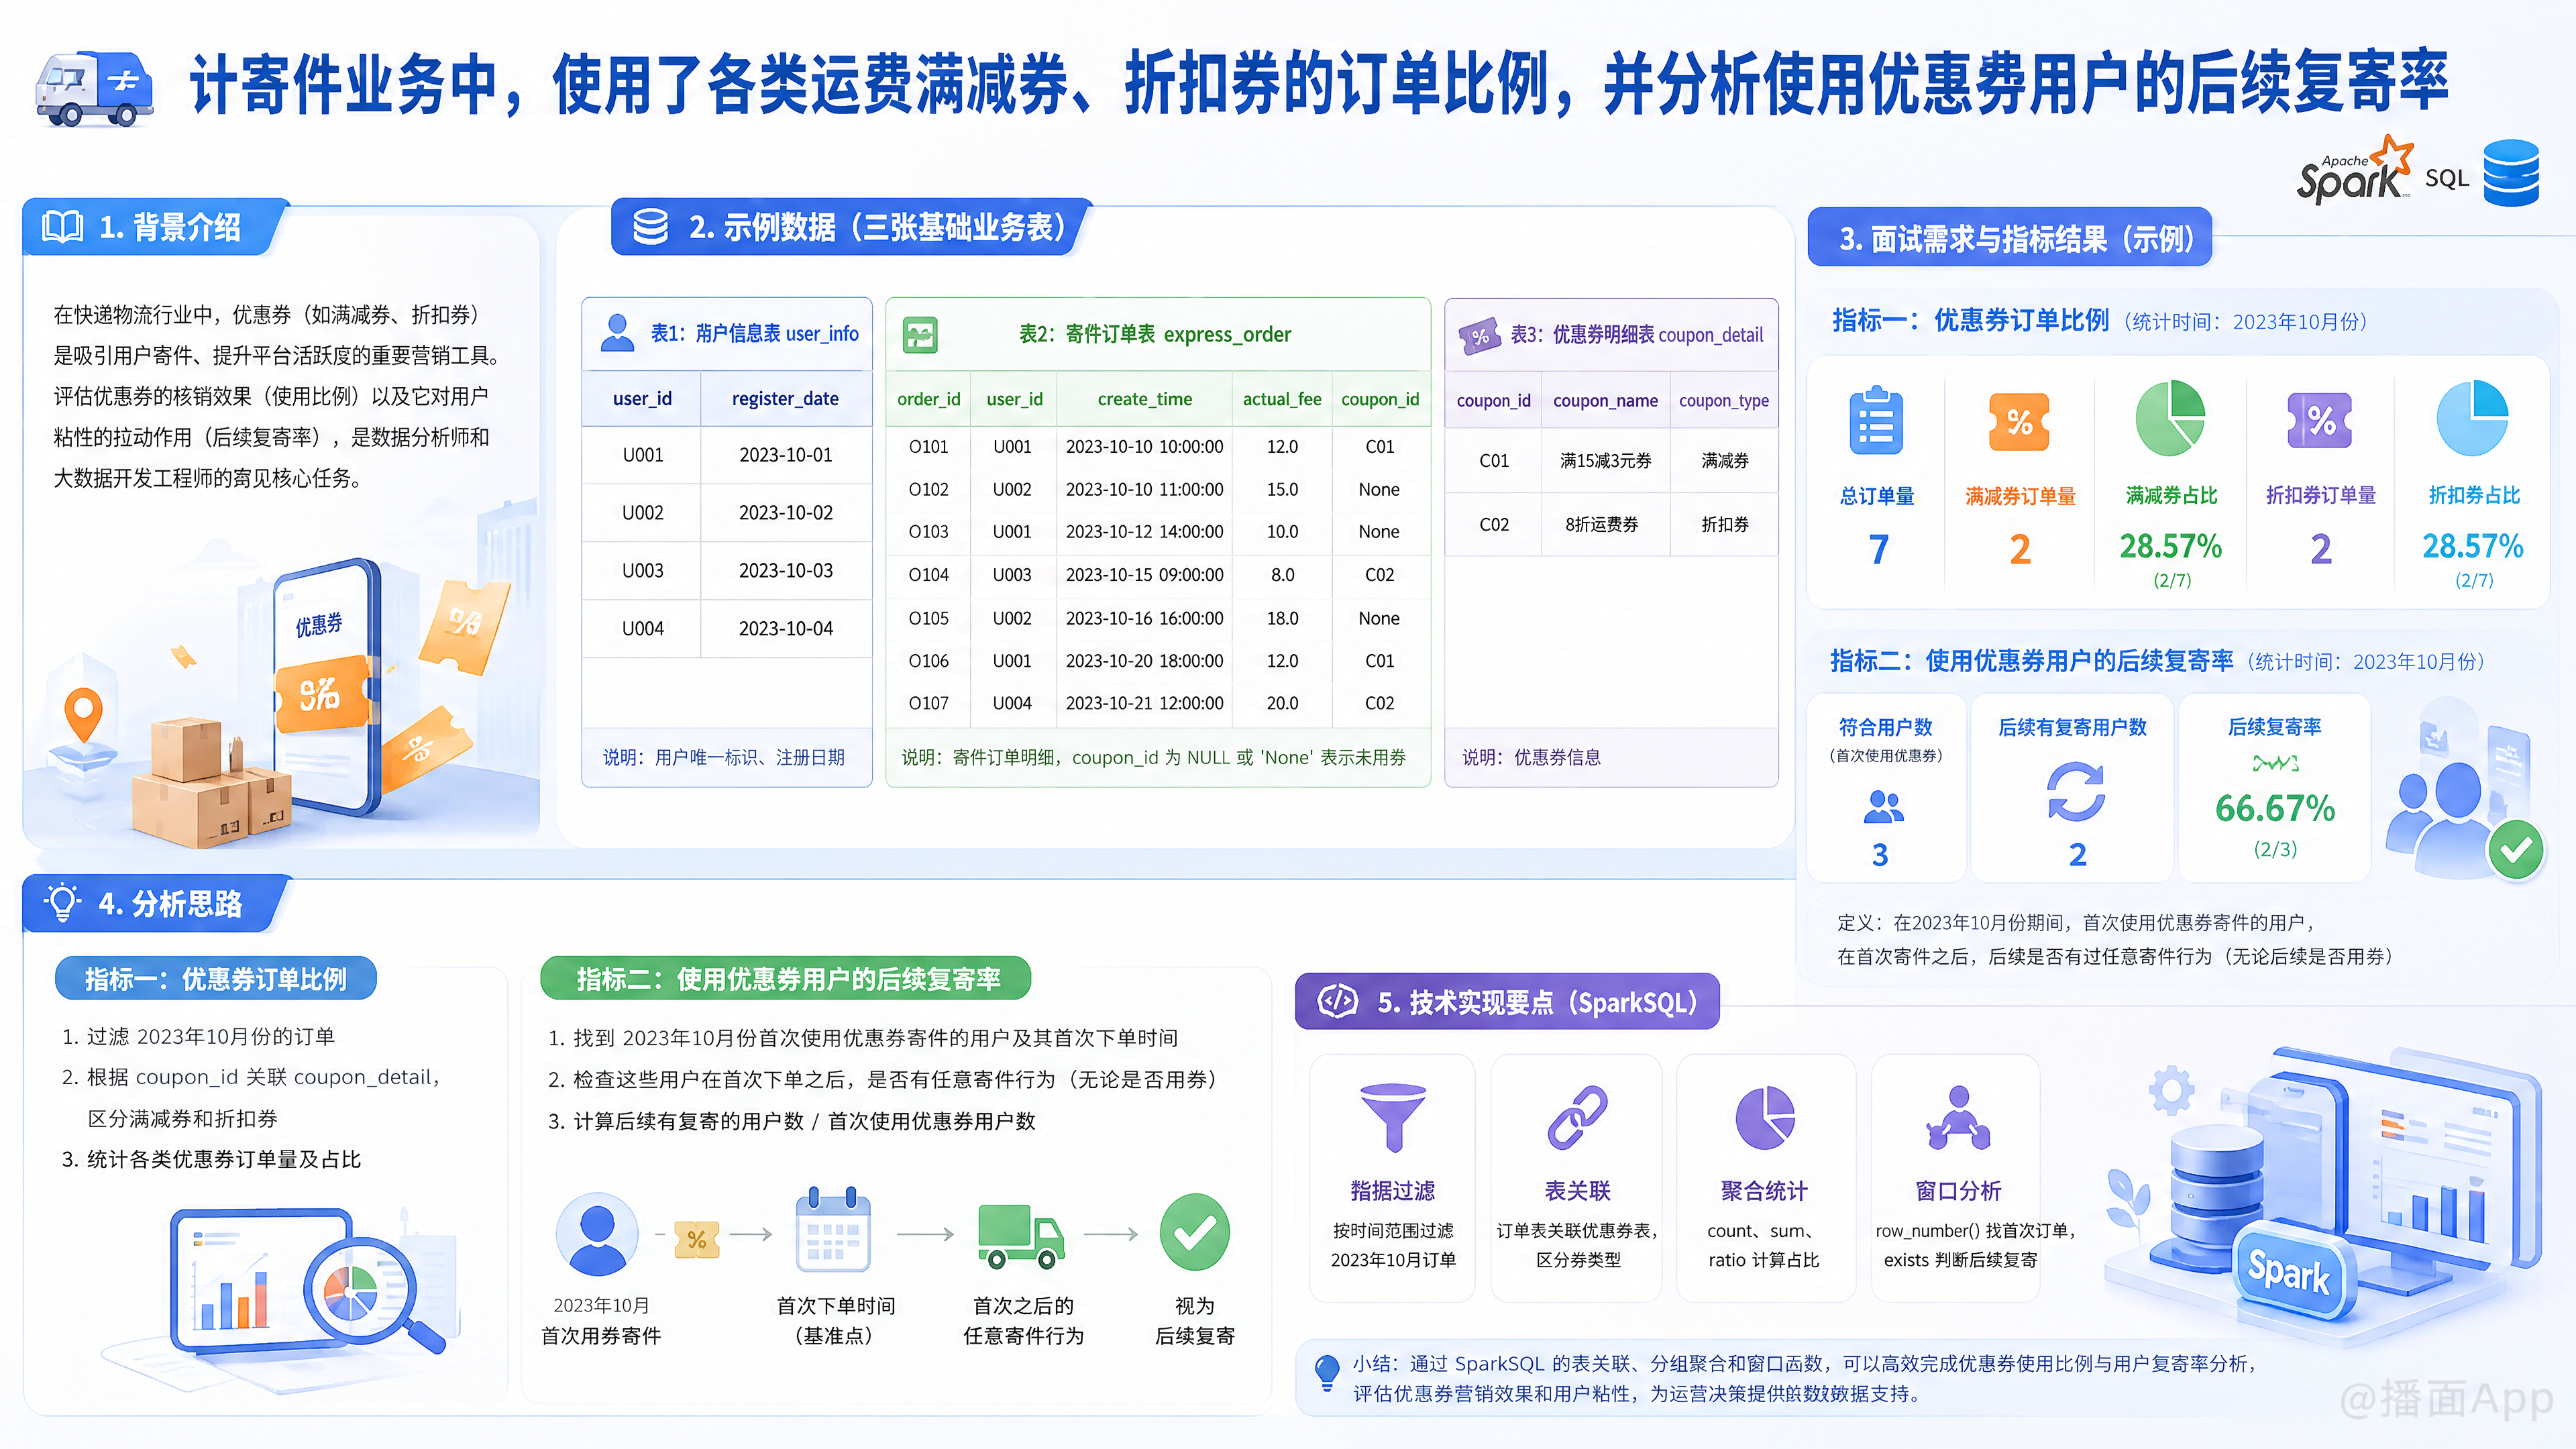Click the green check circle above 视为后续复寄
Viewport: 2576px width, 1449px height.
(x=1194, y=1233)
